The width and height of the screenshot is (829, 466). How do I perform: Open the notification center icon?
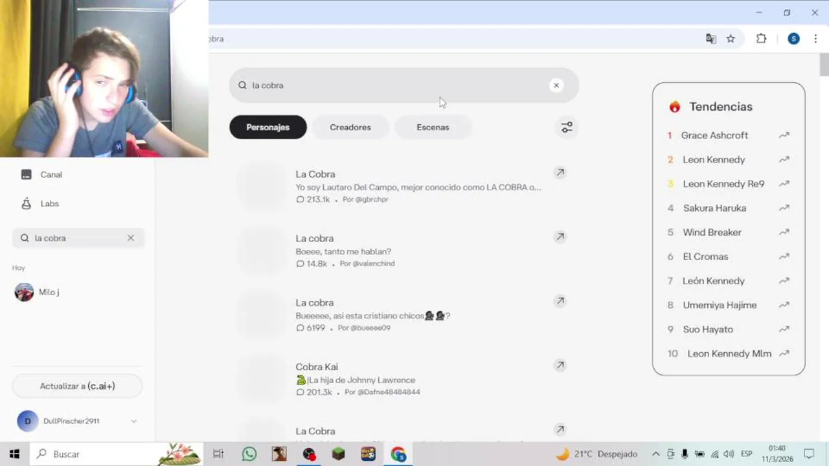point(809,454)
